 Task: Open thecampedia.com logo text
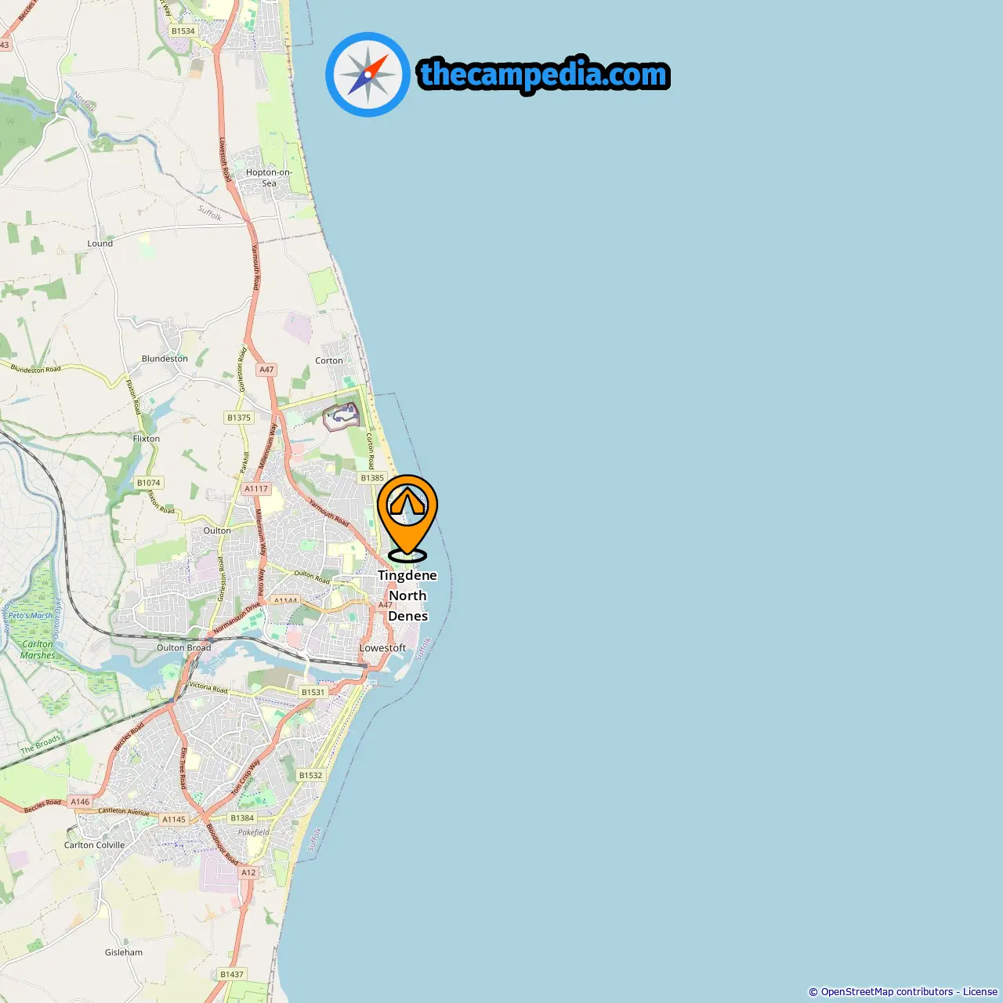(x=544, y=75)
